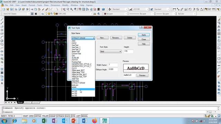The height and width of the screenshot is (124, 221).
Task: Collapse the STRUCT DRAW style name dropdown
Action: coord(94,38)
